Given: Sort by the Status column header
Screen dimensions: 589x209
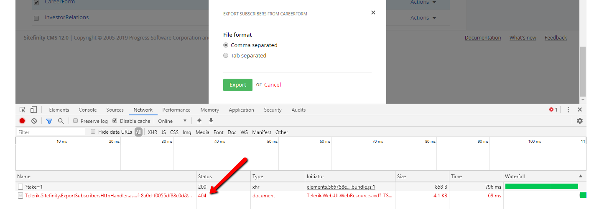Looking at the screenshot, I should (x=224, y=176).
